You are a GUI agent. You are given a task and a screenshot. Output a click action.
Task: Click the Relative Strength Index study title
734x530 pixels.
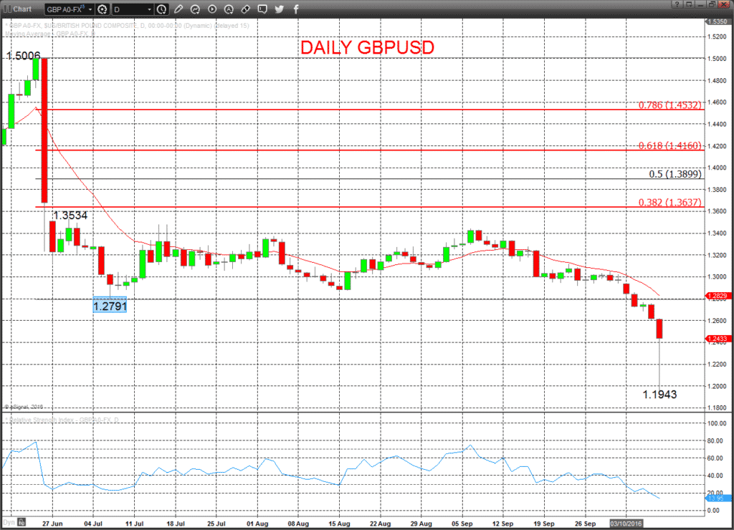click(x=64, y=420)
